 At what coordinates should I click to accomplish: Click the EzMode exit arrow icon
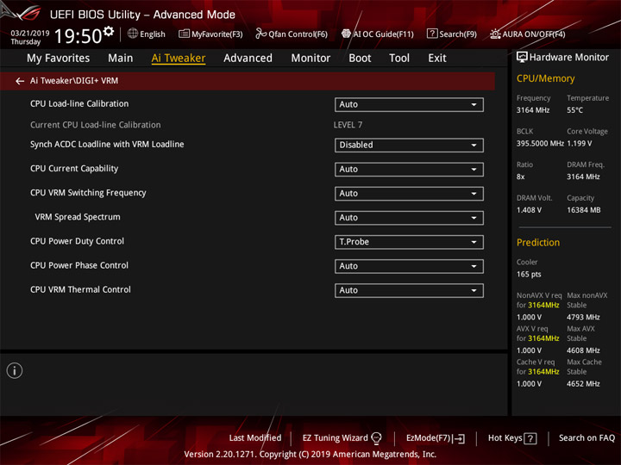[x=460, y=438]
